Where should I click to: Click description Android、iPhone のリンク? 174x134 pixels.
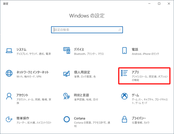(x=145, y=54)
